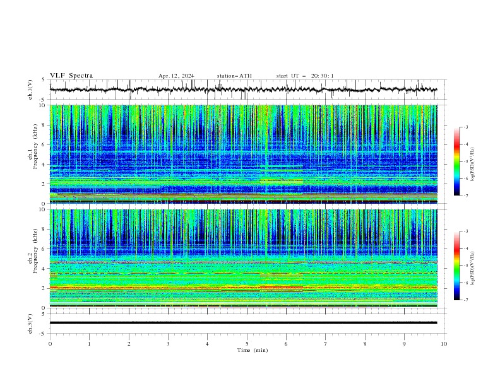Image resolution: width=500 pixels, height=386 pixels.
Task: Click the red 2 kHz burst in the ch.2 spectrogram
Action: click(282, 287)
